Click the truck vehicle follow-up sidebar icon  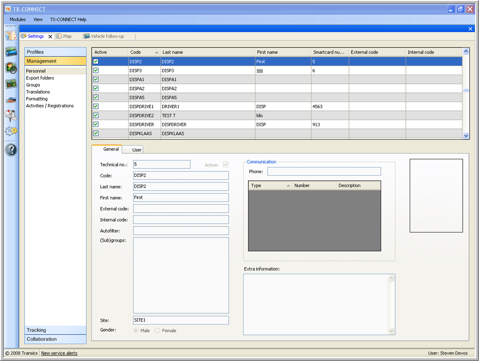coord(11,52)
